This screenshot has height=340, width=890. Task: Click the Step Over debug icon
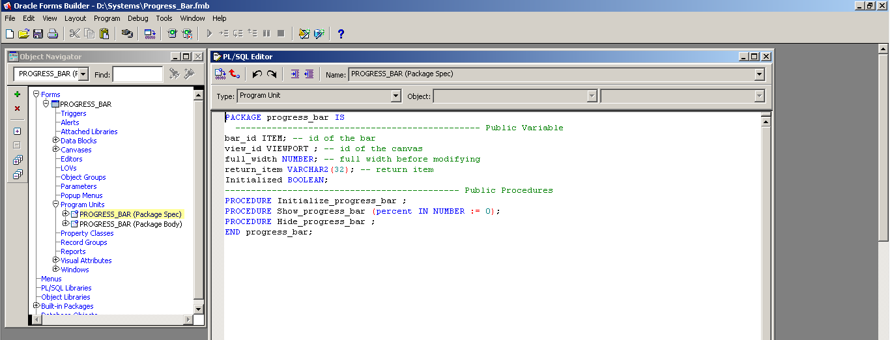(x=238, y=33)
